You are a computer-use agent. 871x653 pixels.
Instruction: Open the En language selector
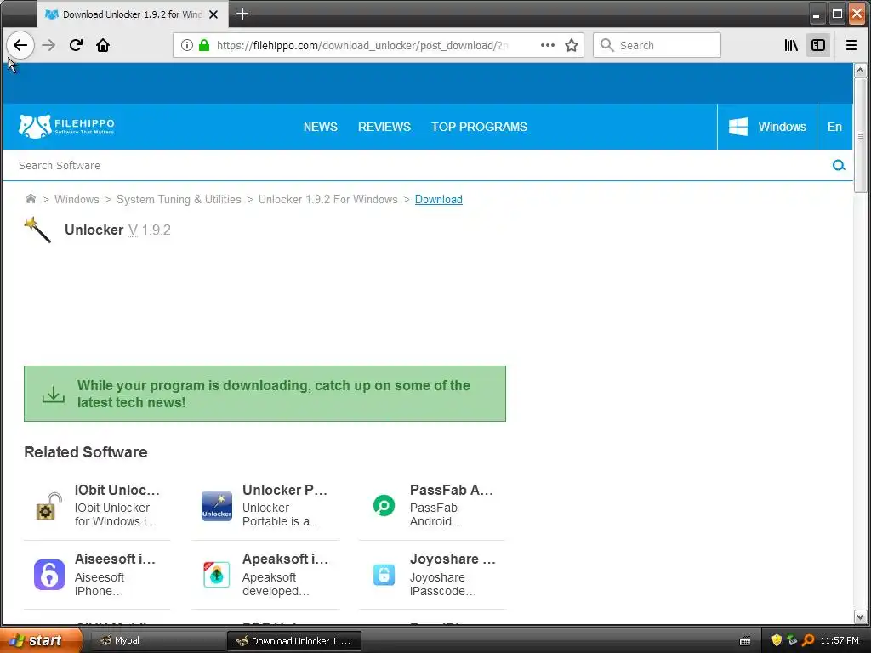click(x=834, y=127)
